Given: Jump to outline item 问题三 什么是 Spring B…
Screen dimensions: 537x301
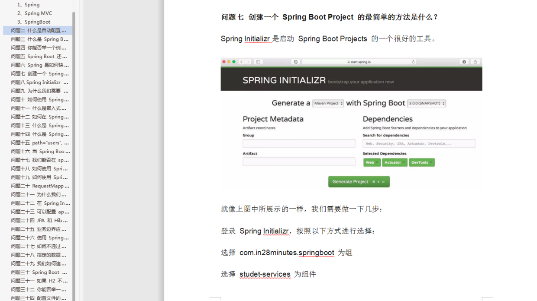Looking at the screenshot, I should (x=39, y=39).
